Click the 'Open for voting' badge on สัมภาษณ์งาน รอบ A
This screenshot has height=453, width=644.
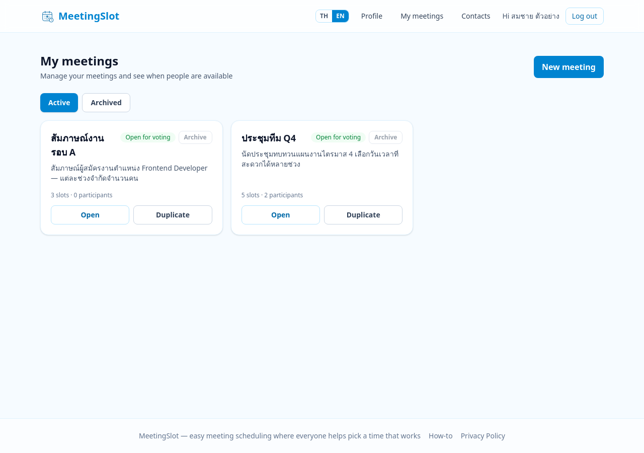pyautogui.click(x=148, y=137)
